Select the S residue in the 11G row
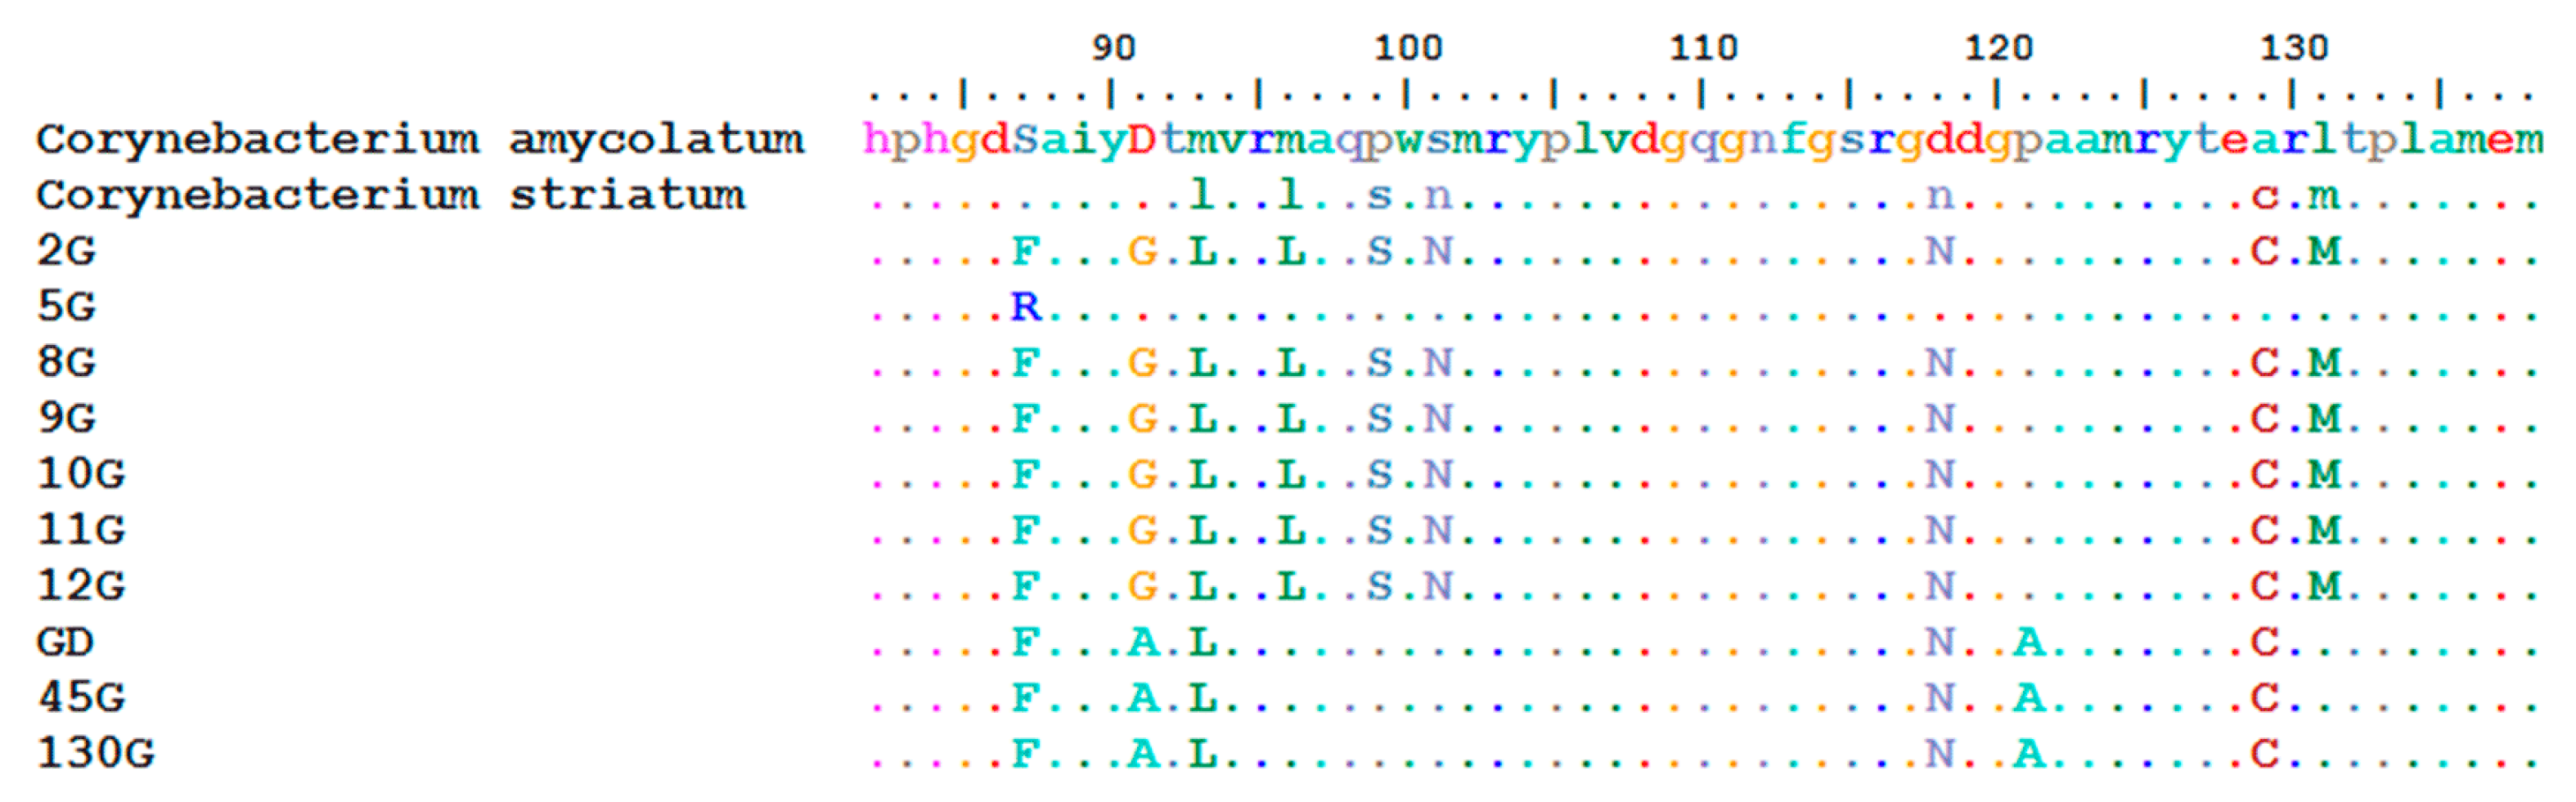2576x802 pixels. point(1380,531)
